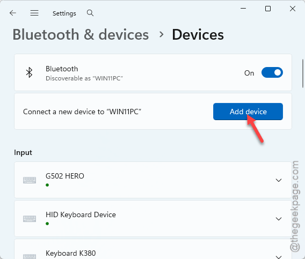Viewport: 305px width, 259px height.
Task: Expand the G502 HERO device entry
Action: pyautogui.click(x=279, y=180)
